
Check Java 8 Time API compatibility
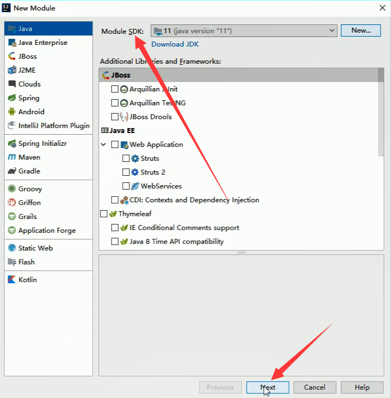coord(115,241)
